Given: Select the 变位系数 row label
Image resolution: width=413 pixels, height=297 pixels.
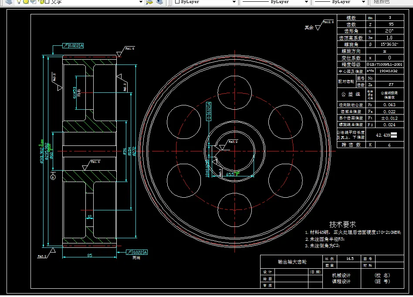Looking at the screenshot, I should 351,58.
